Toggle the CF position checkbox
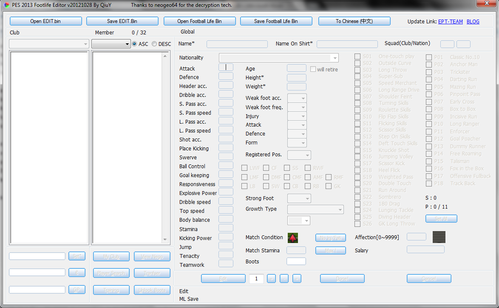Screen dimensions: 499x308 click(x=266, y=168)
